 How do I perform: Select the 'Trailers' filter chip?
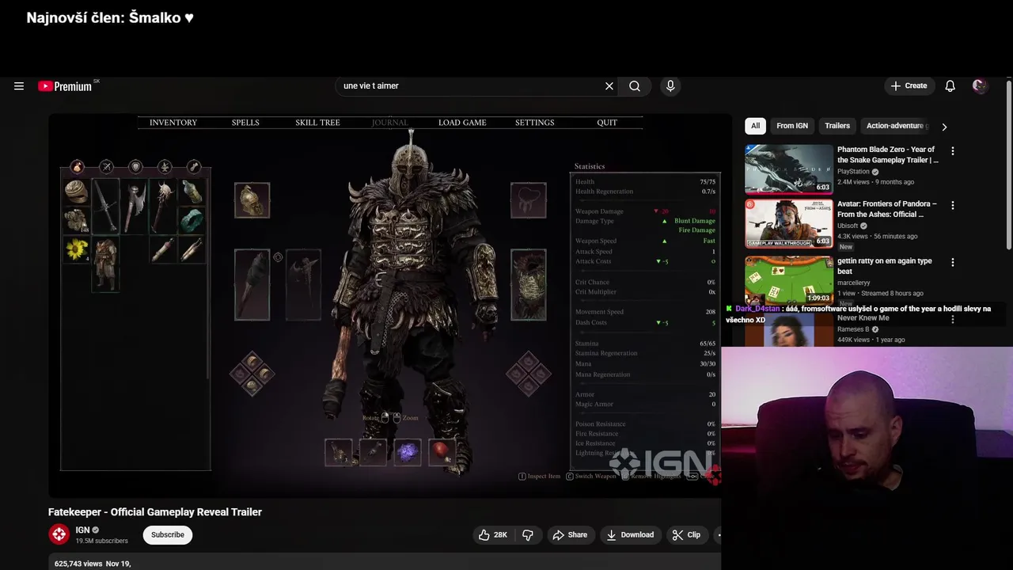[837, 126]
